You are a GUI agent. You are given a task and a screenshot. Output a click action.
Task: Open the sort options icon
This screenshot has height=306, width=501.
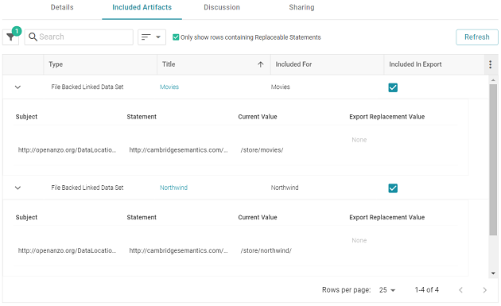(151, 37)
